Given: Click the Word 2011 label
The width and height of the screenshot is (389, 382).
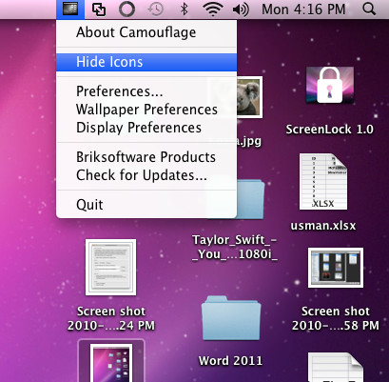Looking at the screenshot, I should pyautogui.click(x=230, y=361).
